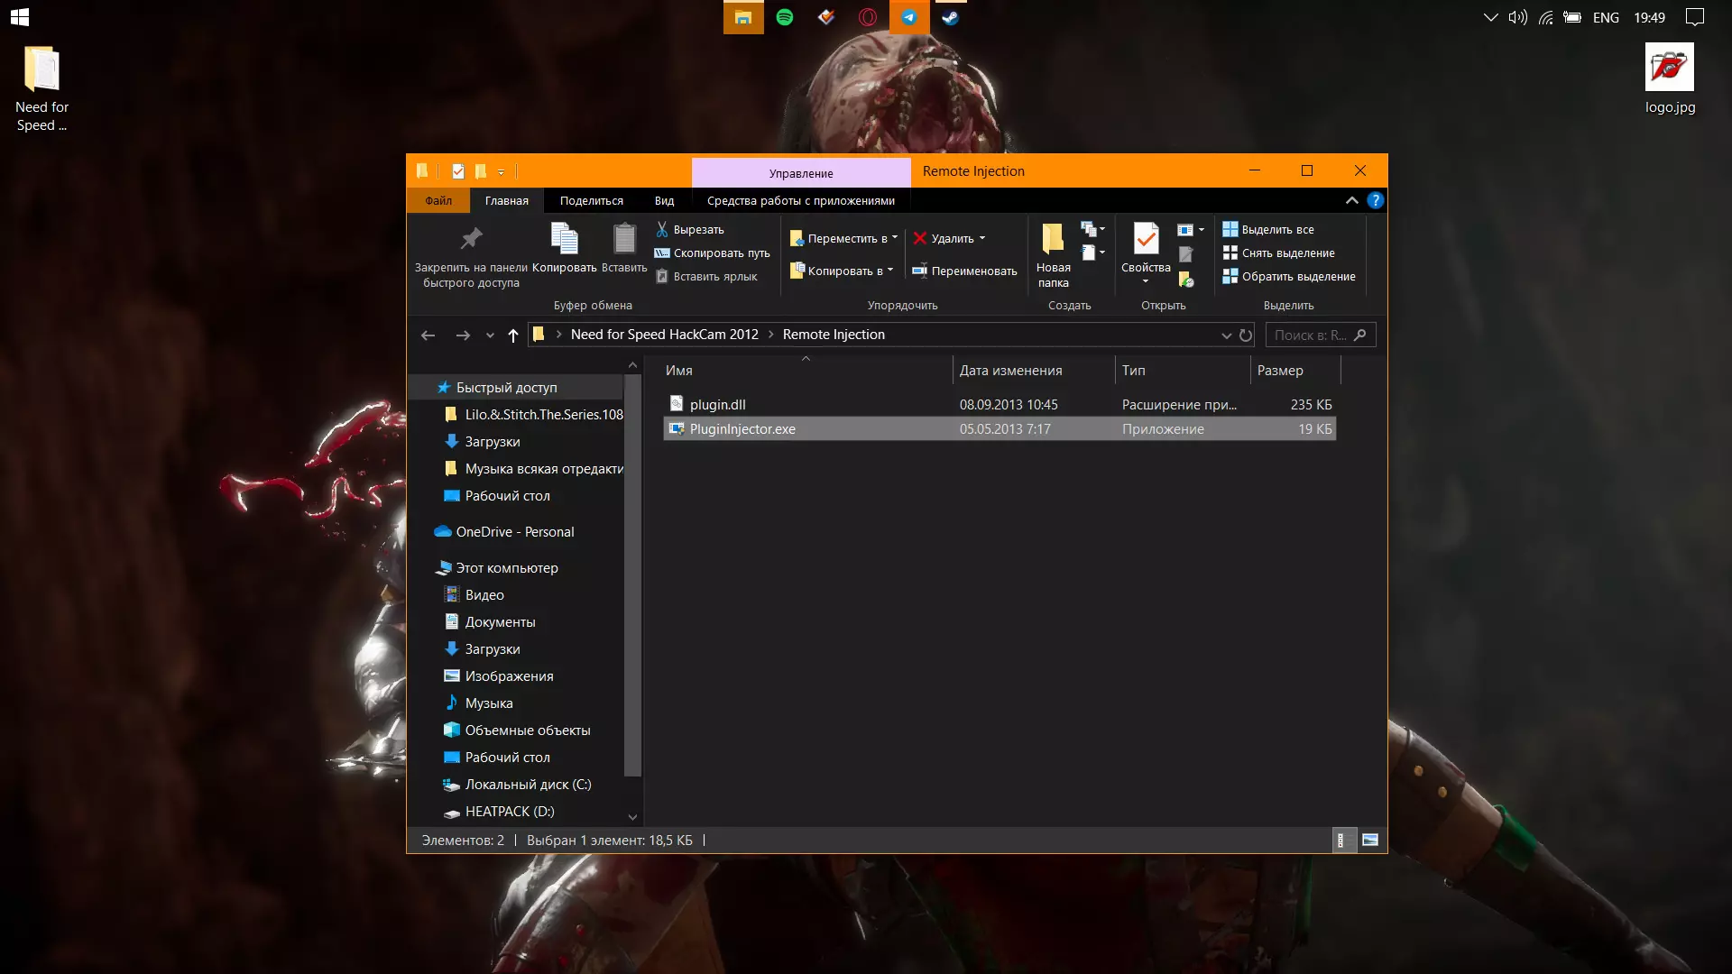Viewport: 1732px width, 974px height.
Task: Click the Cut (Вырезать) scissors icon
Action: (662, 229)
